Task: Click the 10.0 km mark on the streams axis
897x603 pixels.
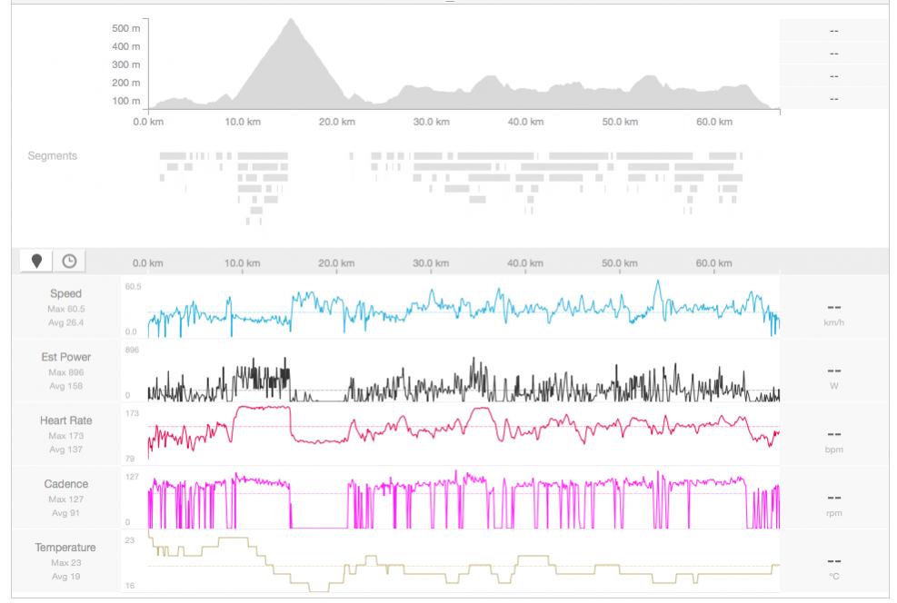Action: (x=243, y=263)
